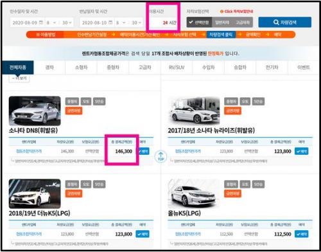Screen dimensions: 321x252
Task: Open the provider price link under 더뉴K5(LPG)
Action: pyautogui.click(x=29, y=234)
